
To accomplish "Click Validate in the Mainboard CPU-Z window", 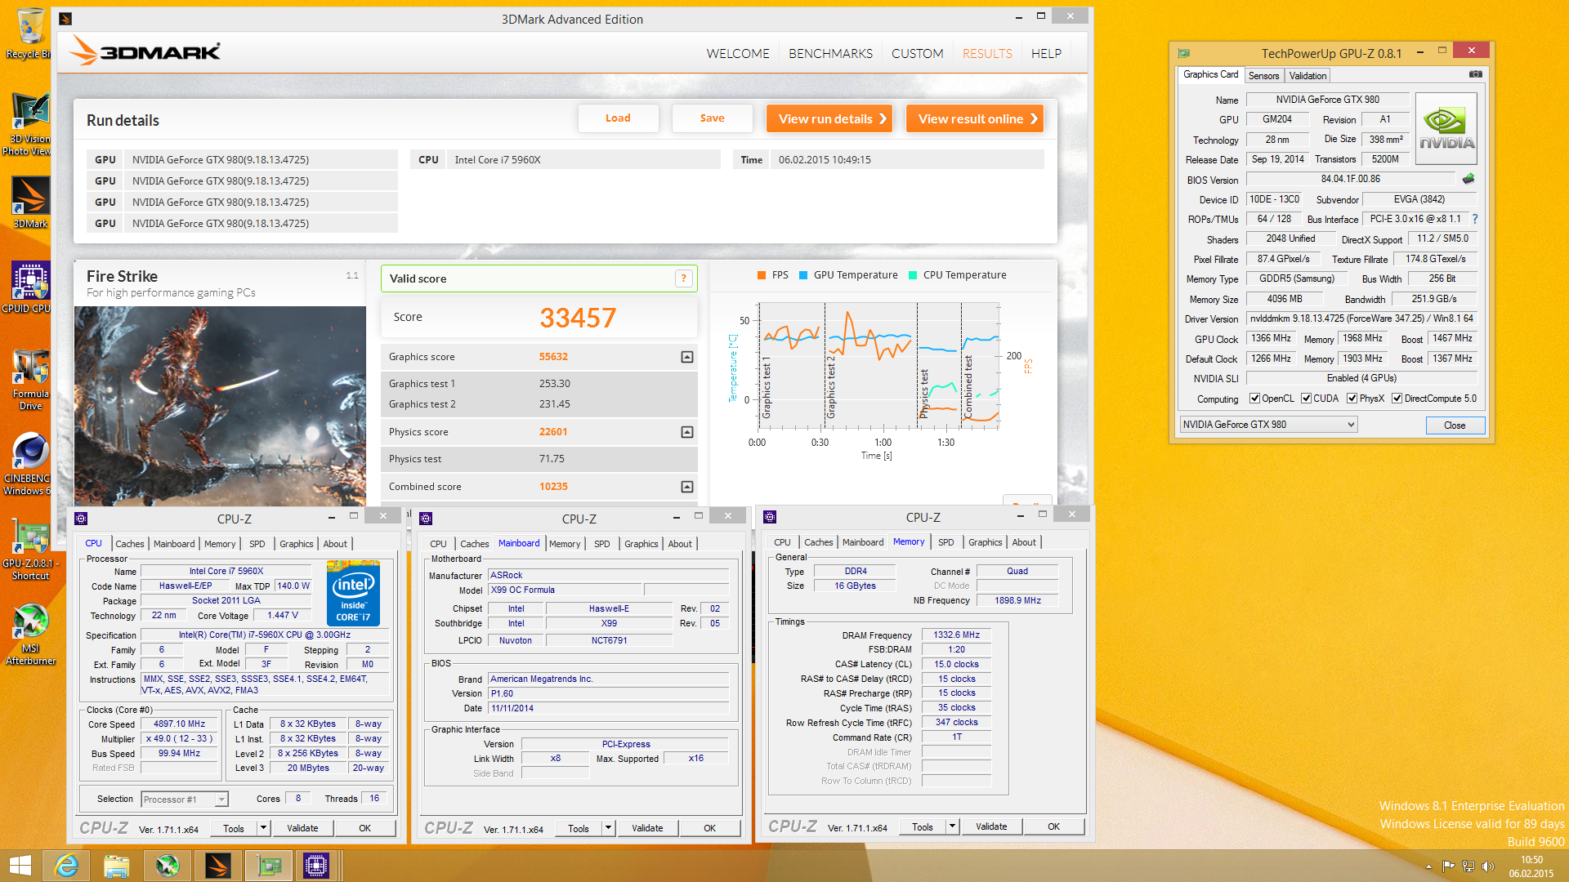I will pos(647,828).
